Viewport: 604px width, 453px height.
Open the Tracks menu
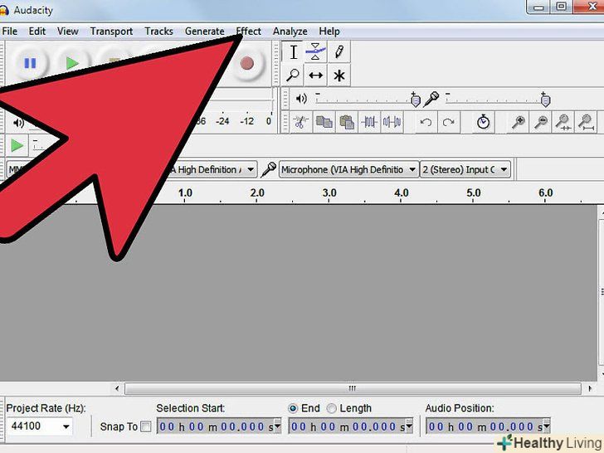point(158,32)
